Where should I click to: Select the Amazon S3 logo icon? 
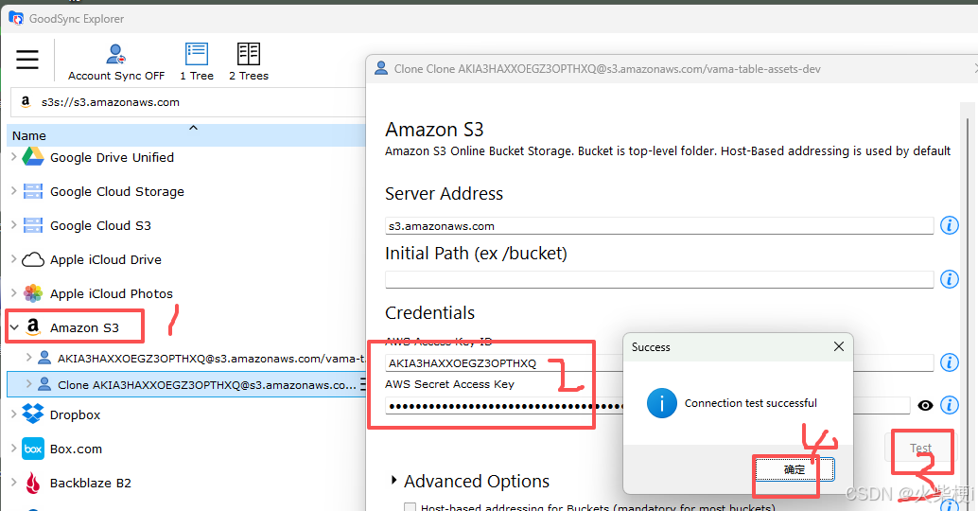pos(33,326)
